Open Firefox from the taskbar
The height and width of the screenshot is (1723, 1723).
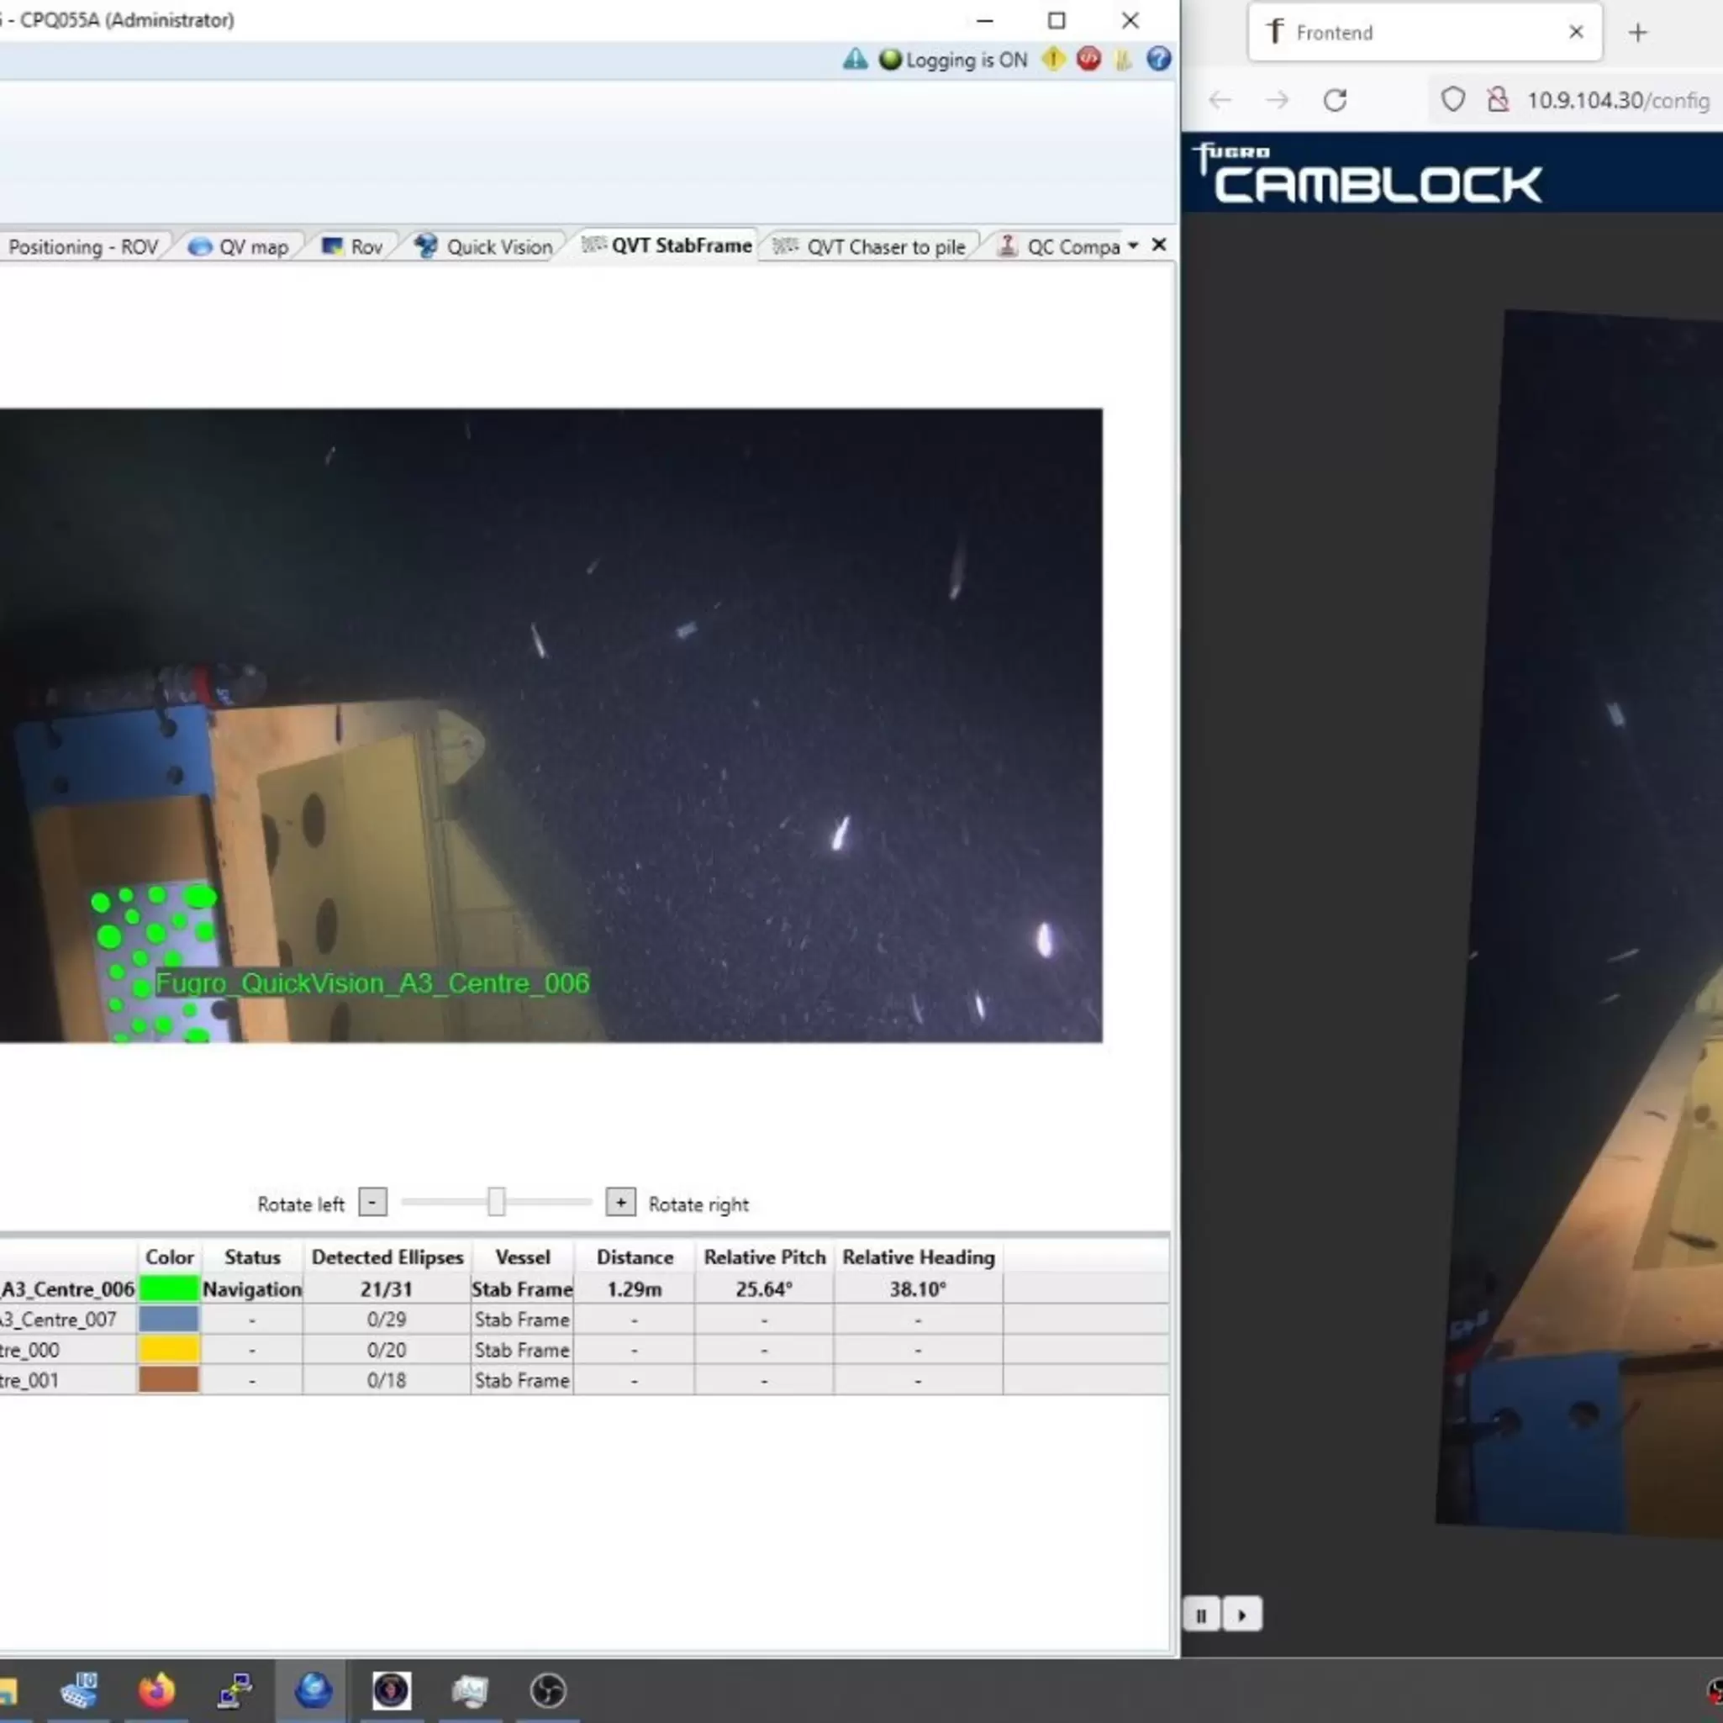157,1689
